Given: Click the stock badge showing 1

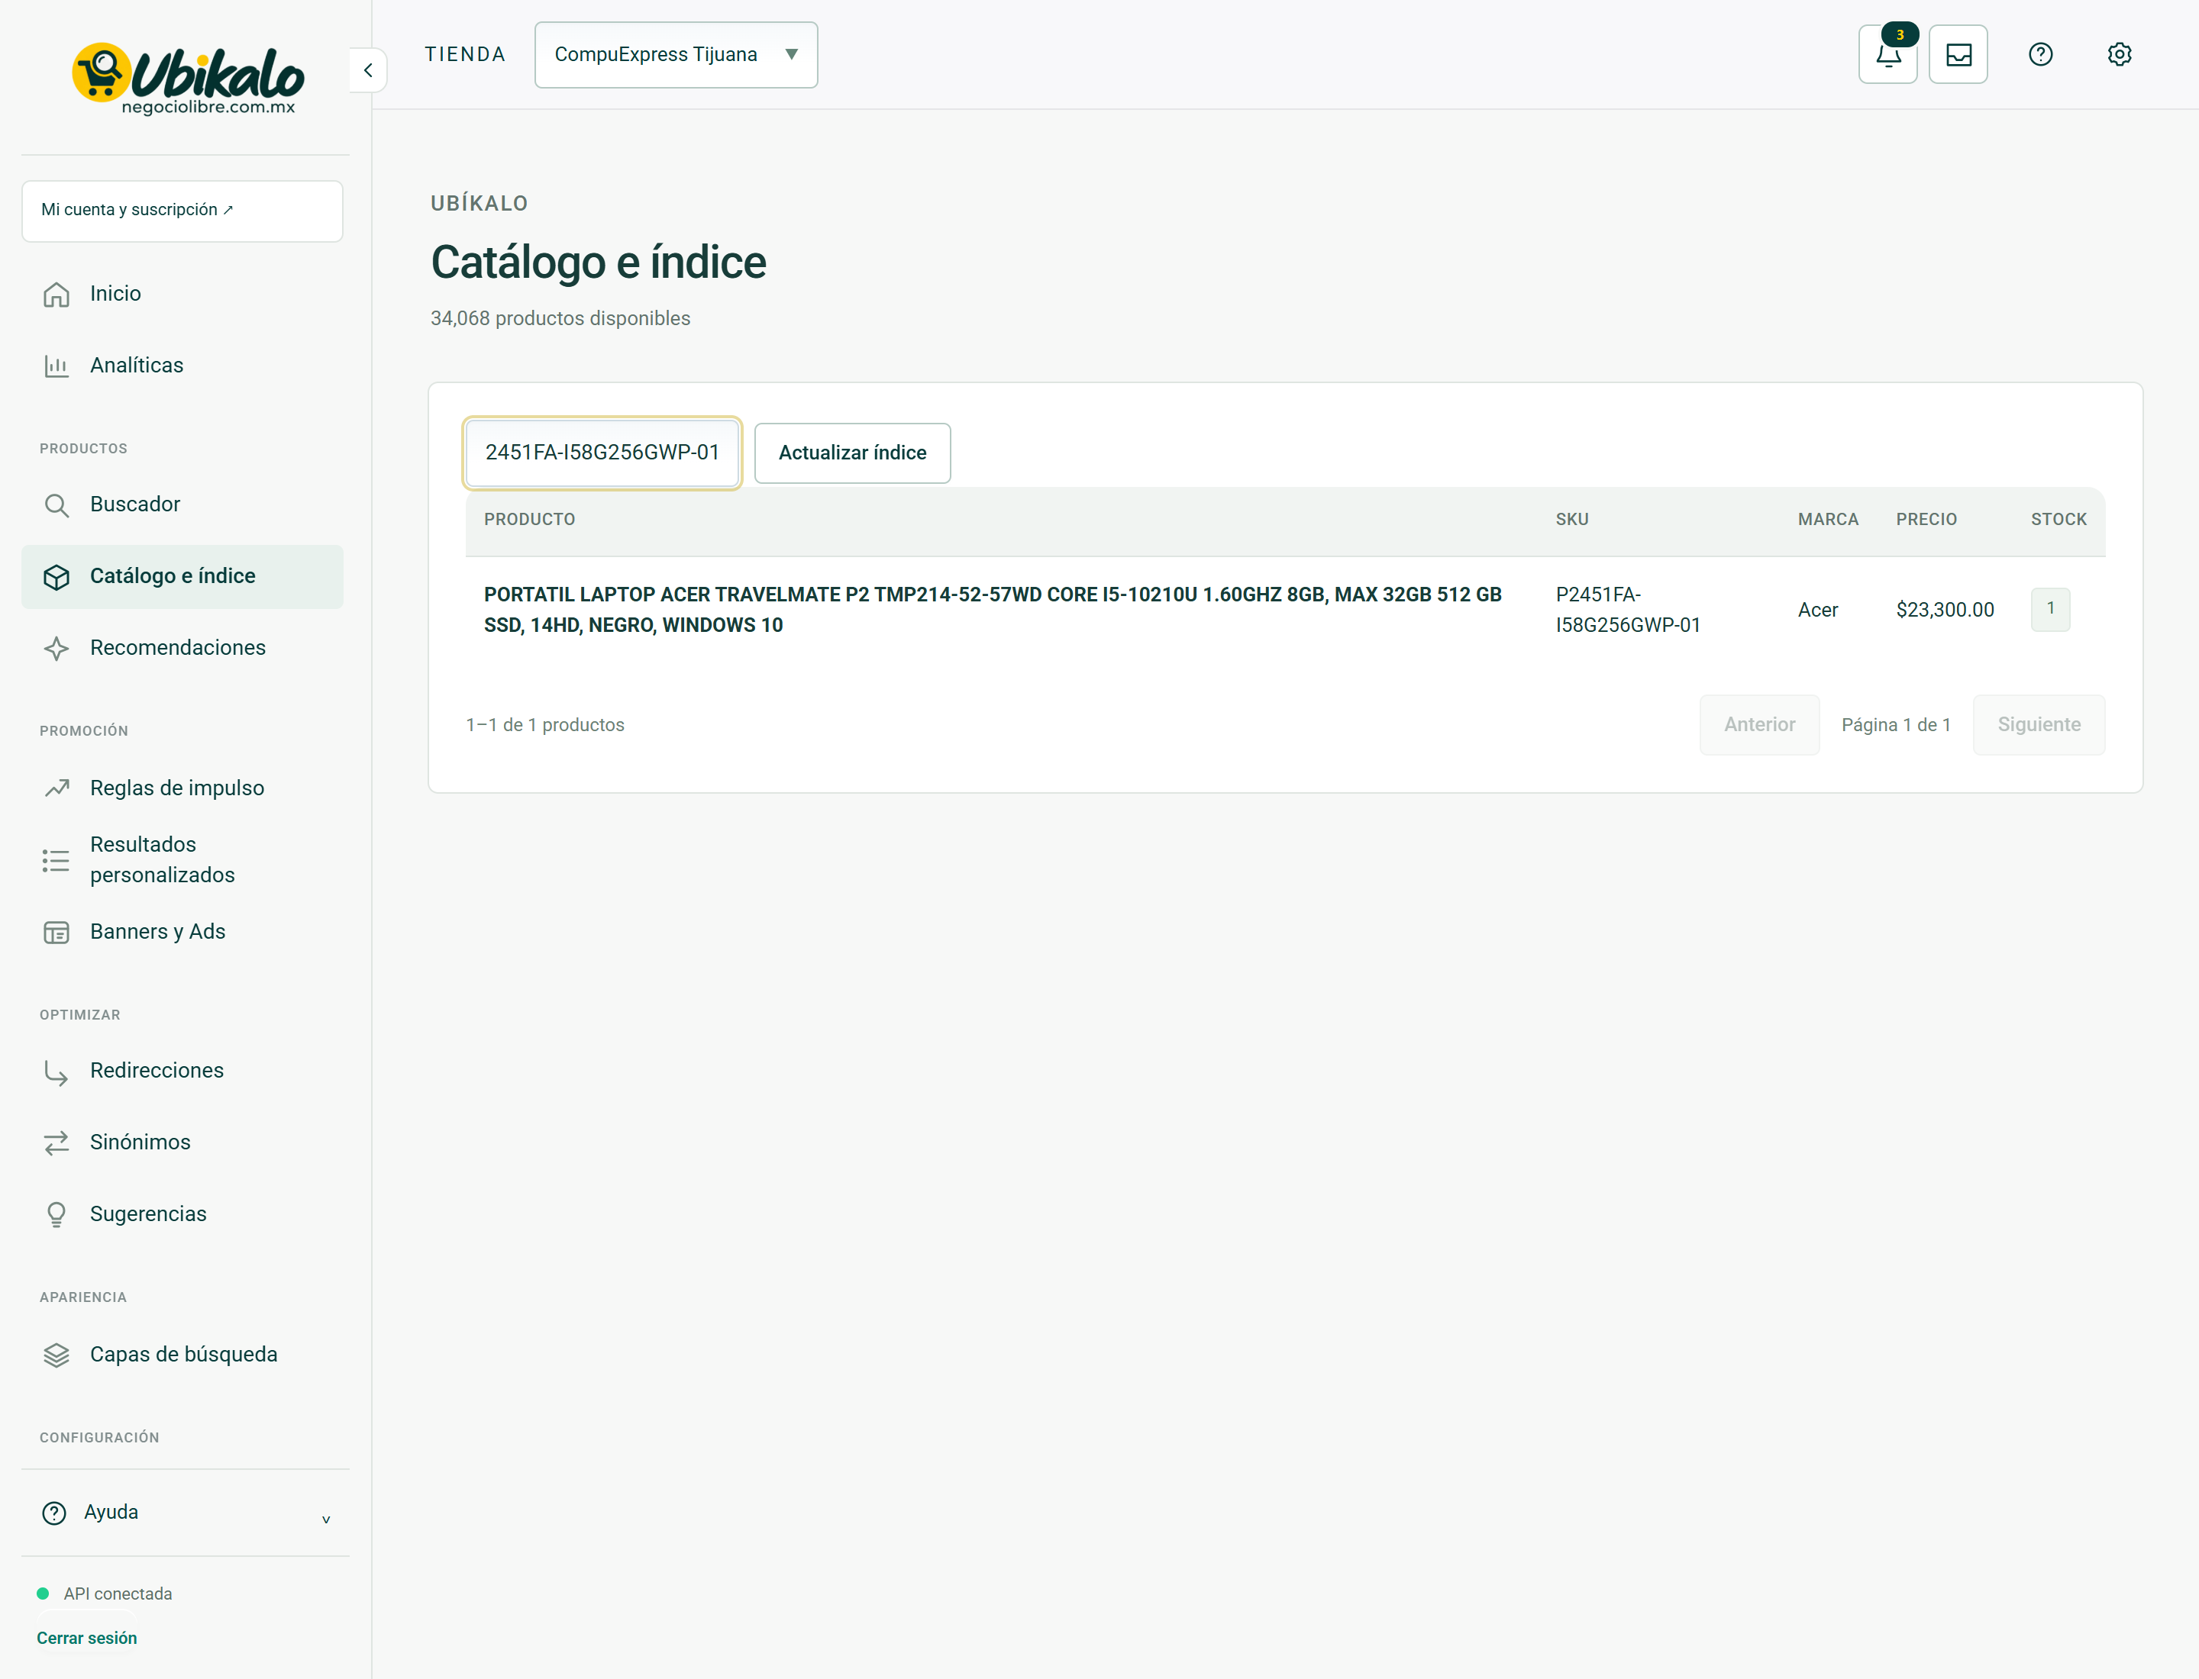Looking at the screenshot, I should coord(2050,609).
